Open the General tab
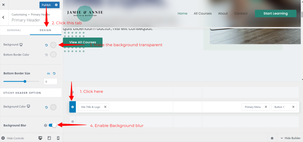This screenshot has height=142, width=303. (x=14, y=30)
